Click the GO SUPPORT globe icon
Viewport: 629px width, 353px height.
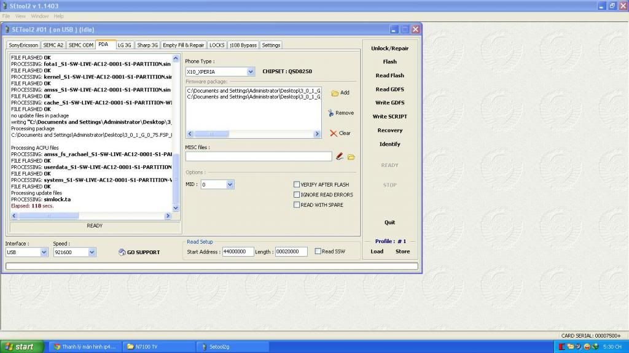coord(122,252)
